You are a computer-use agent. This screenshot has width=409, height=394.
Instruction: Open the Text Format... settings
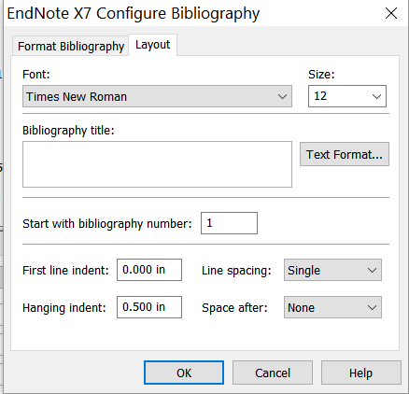click(345, 154)
